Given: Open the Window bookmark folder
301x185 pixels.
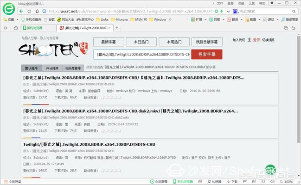Looking at the screenshot, I should pos(158,19).
